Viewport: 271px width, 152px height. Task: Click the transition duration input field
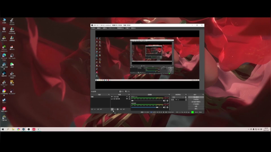point(180,100)
